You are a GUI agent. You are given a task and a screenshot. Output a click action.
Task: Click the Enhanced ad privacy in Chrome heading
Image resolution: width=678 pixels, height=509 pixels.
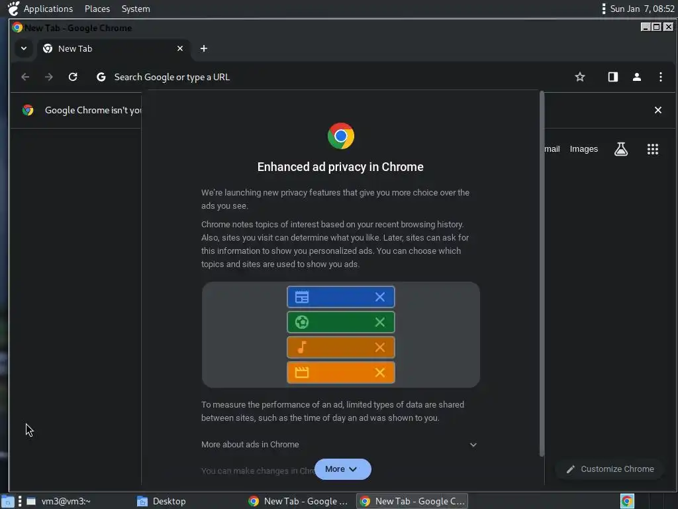[340, 167]
